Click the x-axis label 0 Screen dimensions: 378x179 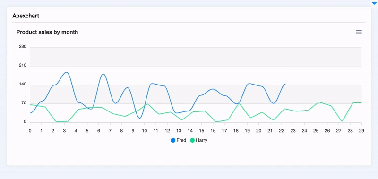click(x=30, y=131)
